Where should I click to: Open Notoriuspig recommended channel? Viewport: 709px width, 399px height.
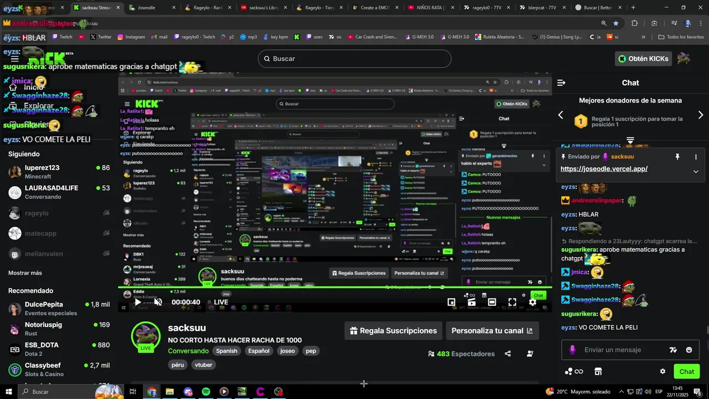coord(59,329)
